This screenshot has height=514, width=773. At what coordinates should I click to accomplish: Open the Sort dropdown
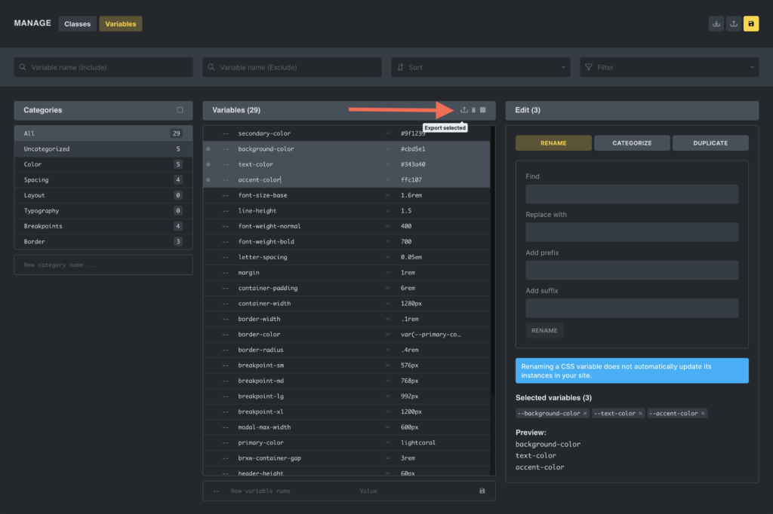480,67
